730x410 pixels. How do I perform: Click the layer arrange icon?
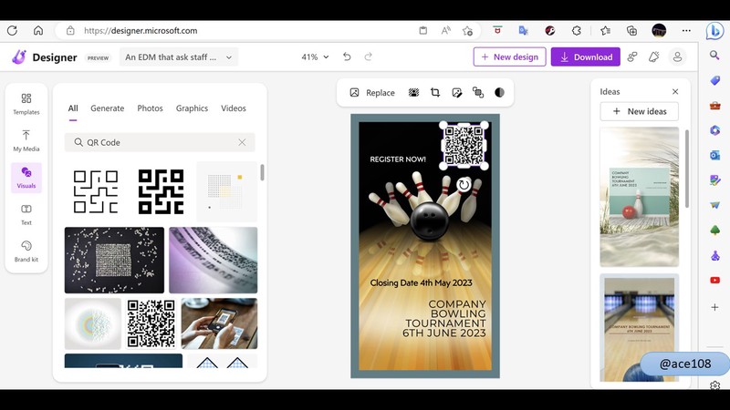pos(478,93)
